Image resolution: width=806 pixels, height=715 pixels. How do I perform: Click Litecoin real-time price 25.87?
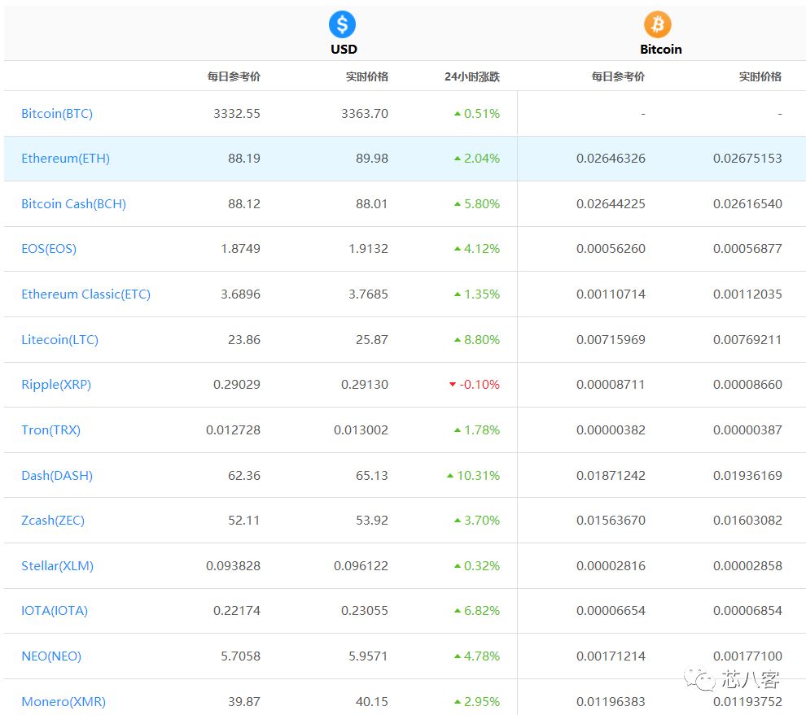click(372, 339)
